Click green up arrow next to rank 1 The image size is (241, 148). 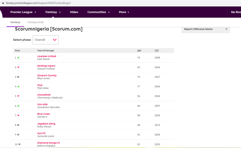click(18, 57)
